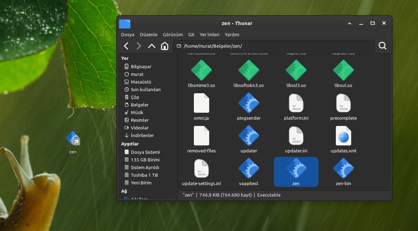
Task: Open the Dosya menu
Action: click(x=127, y=34)
